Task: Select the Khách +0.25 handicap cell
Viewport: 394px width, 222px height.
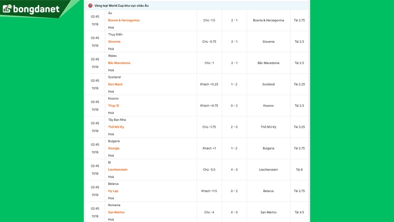Action: click(209, 84)
